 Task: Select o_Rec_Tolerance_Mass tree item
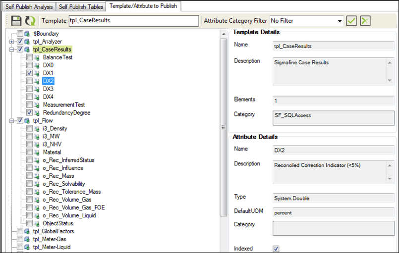(72, 192)
